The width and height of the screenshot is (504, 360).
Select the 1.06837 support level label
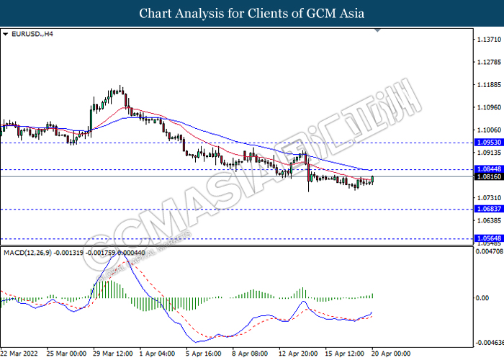[489, 209]
